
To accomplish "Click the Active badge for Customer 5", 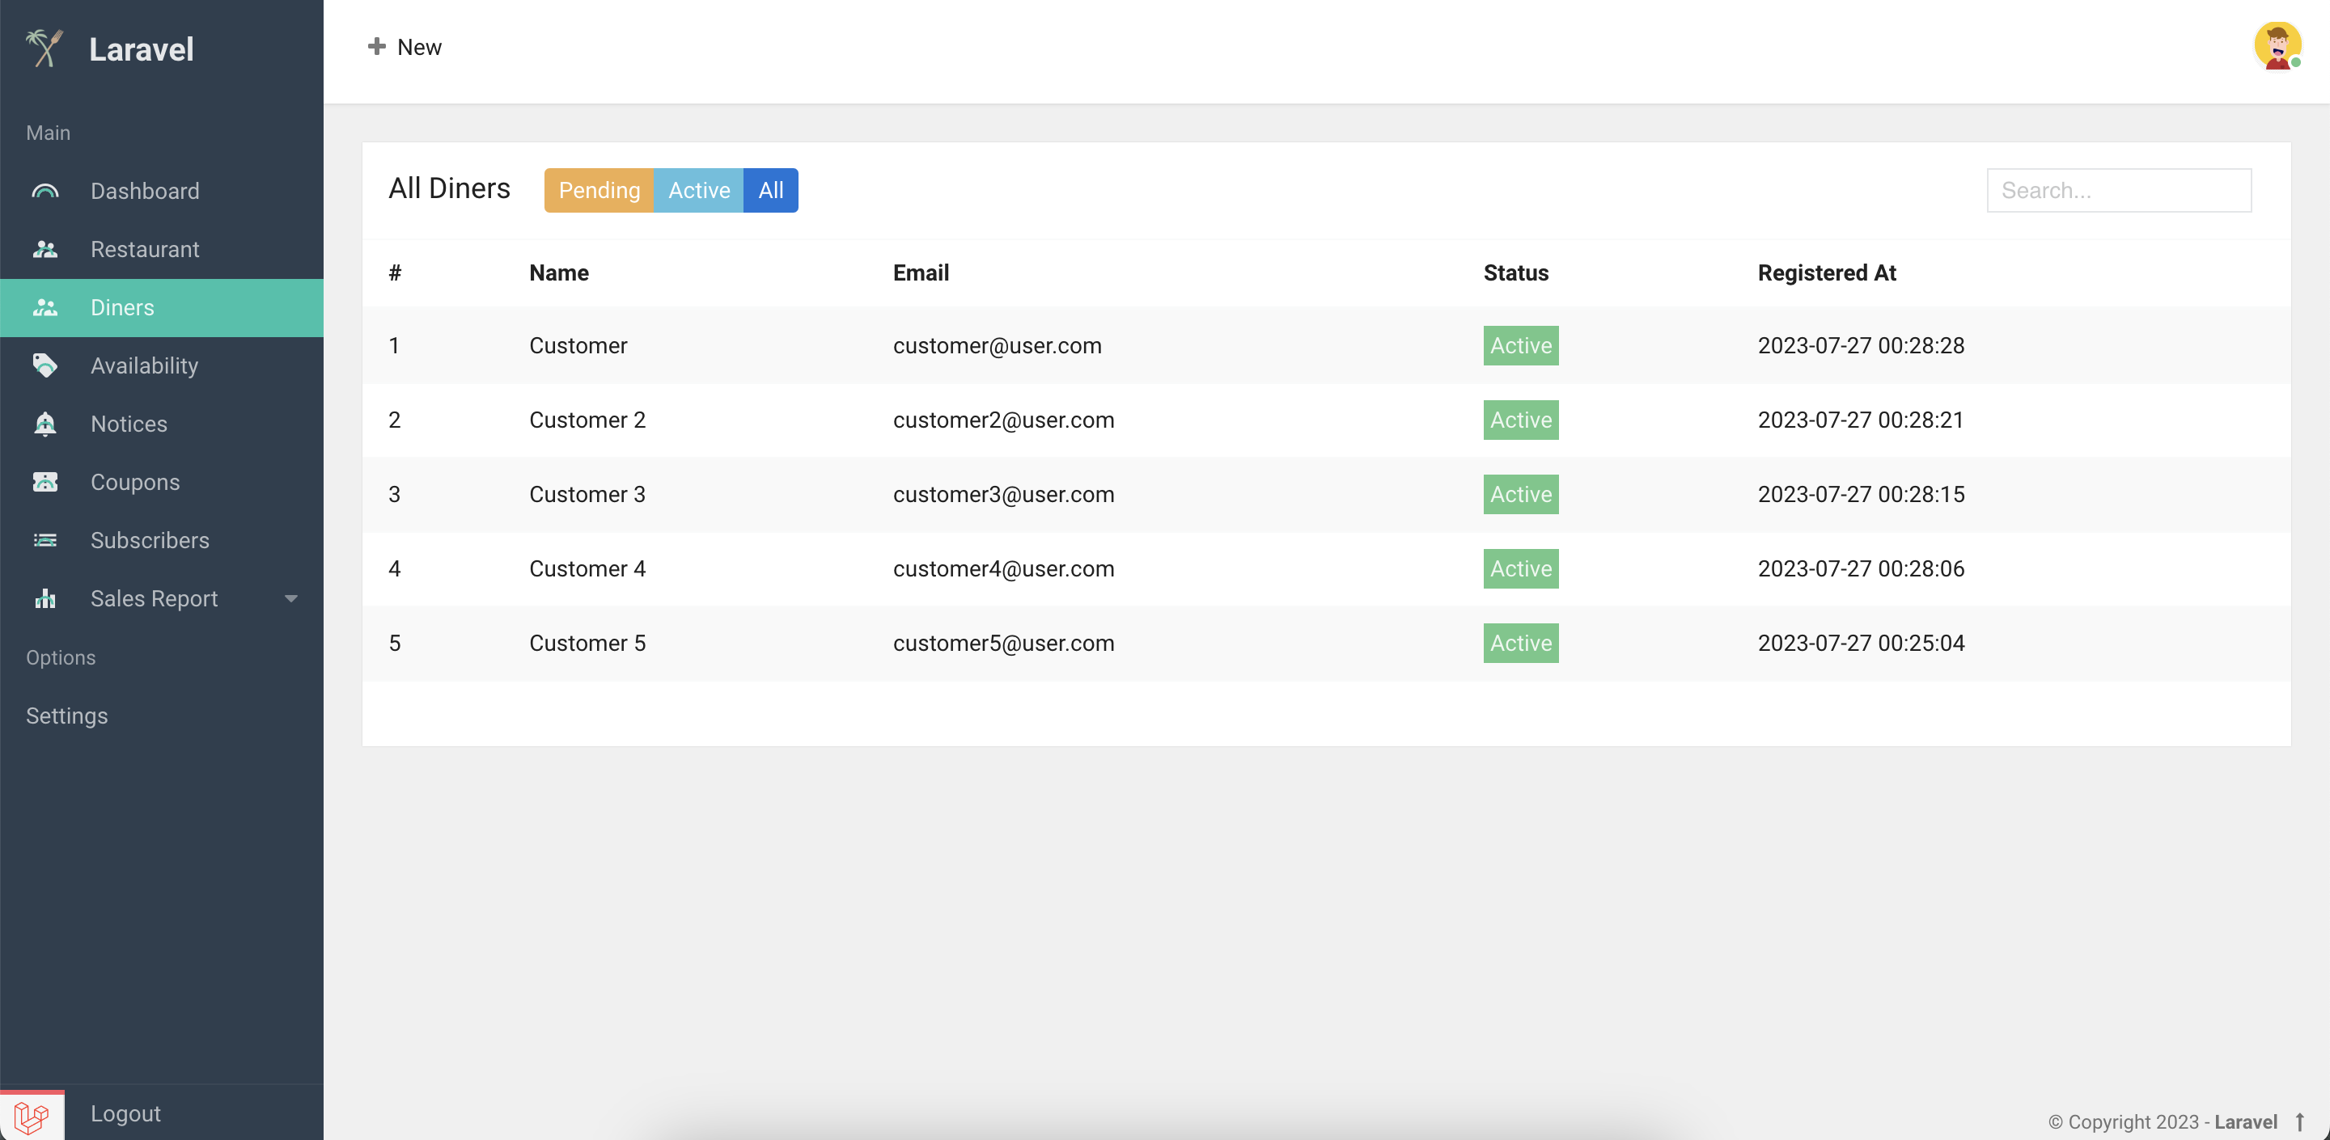I will [x=1521, y=643].
